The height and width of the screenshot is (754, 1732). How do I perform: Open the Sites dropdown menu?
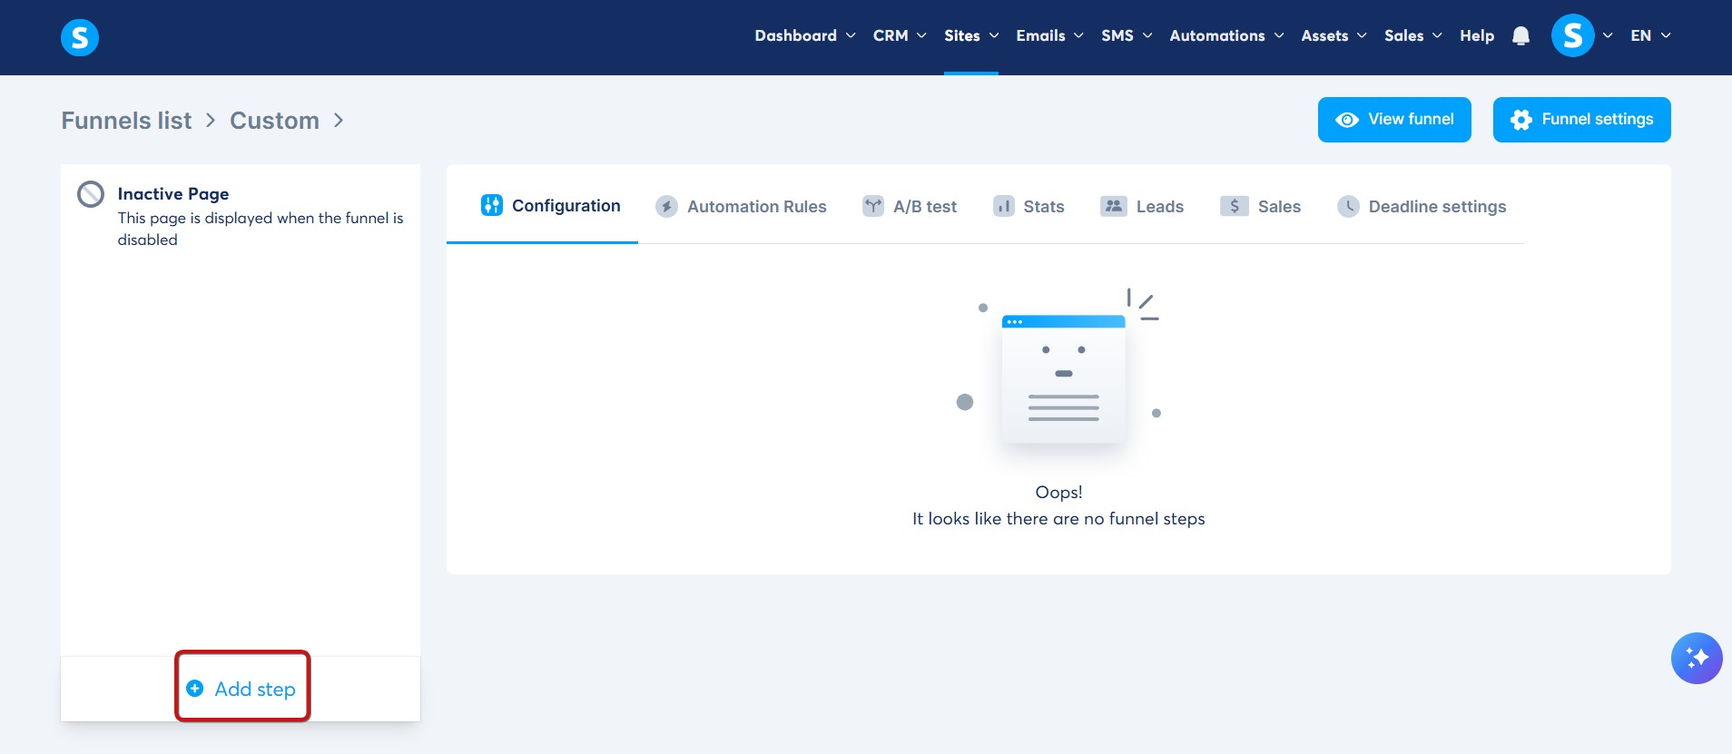pos(971,35)
